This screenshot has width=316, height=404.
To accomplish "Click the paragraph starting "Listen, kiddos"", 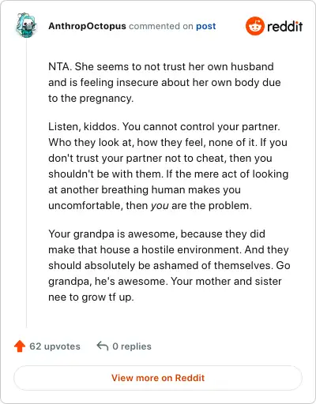I will pos(168,166).
